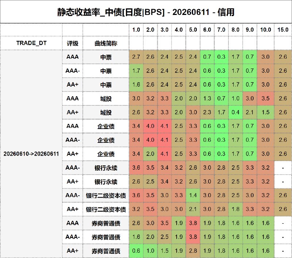This screenshot has width=292, height=258.
Task: Click 0.7 in AAA 中票 6.0 column
Action: click(207, 57)
